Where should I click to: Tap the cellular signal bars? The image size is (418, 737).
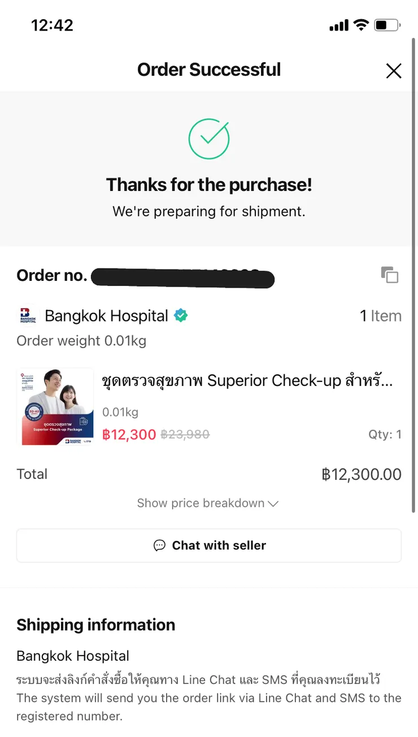(338, 25)
